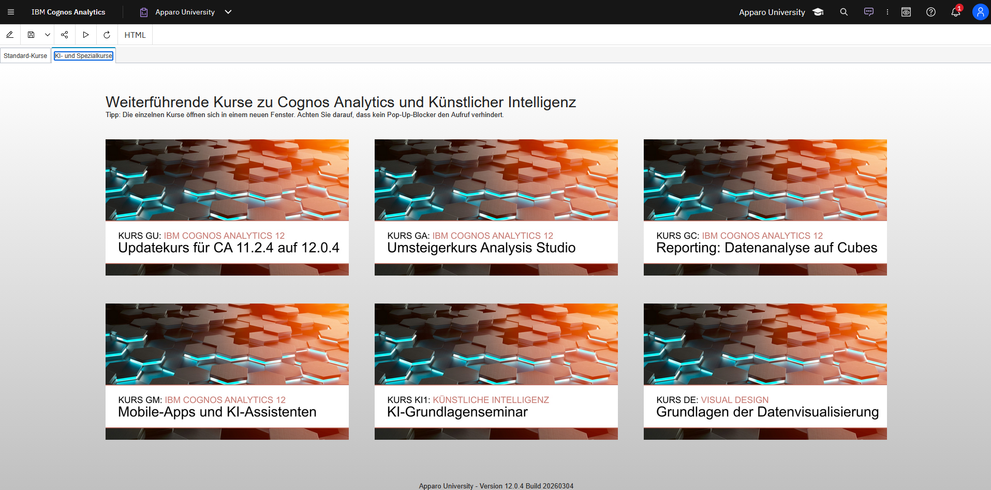Open the user profile avatar

point(980,12)
